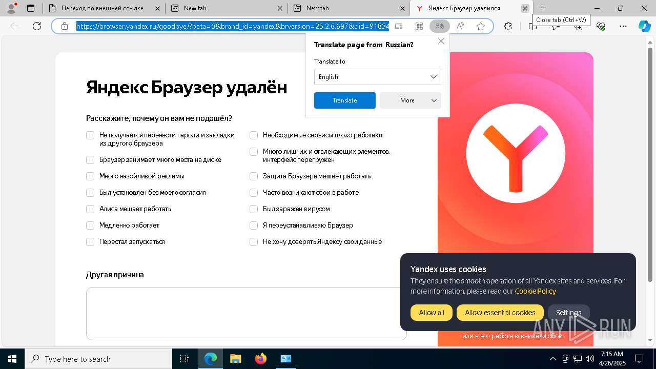Click the taskbar clock showing 7:15 AM
Screen dimensions: 656x369
tap(611, 359)
